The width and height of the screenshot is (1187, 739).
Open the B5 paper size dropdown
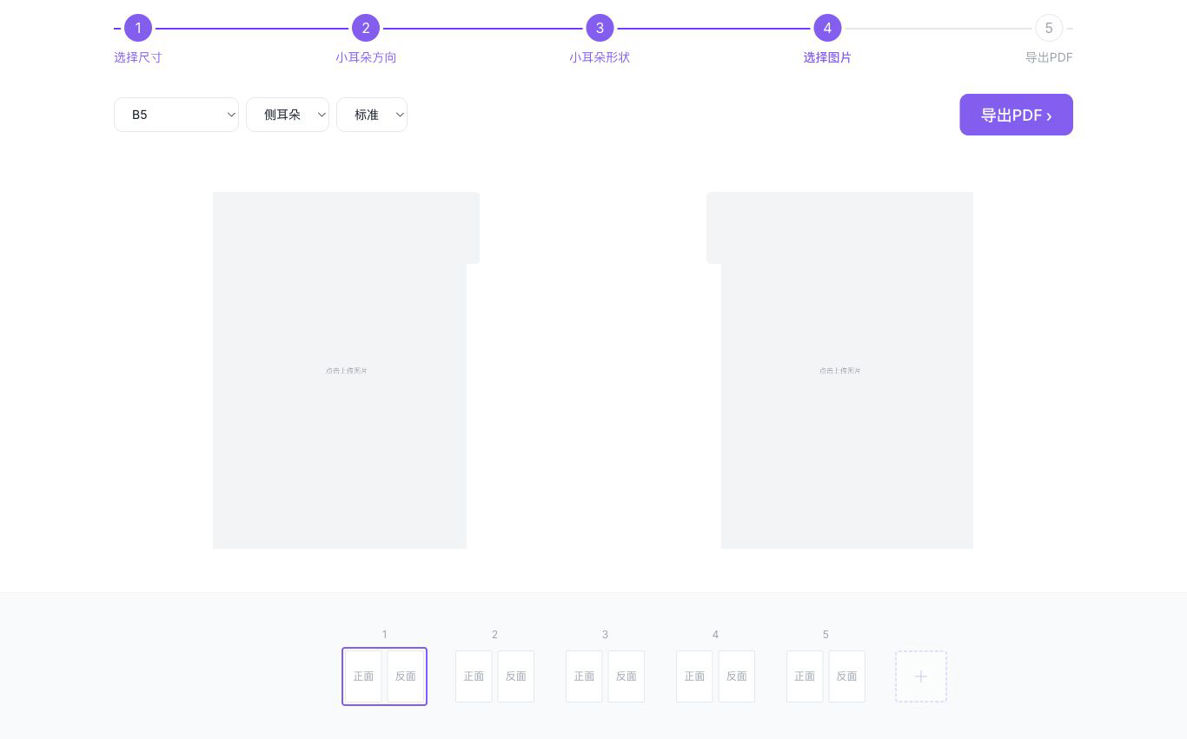176,115
